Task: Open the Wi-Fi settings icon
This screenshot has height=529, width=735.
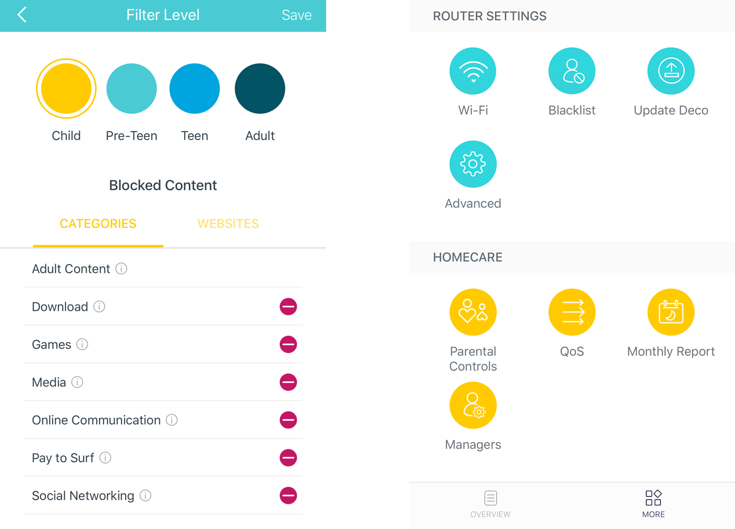Action: [x=473, y=71]
